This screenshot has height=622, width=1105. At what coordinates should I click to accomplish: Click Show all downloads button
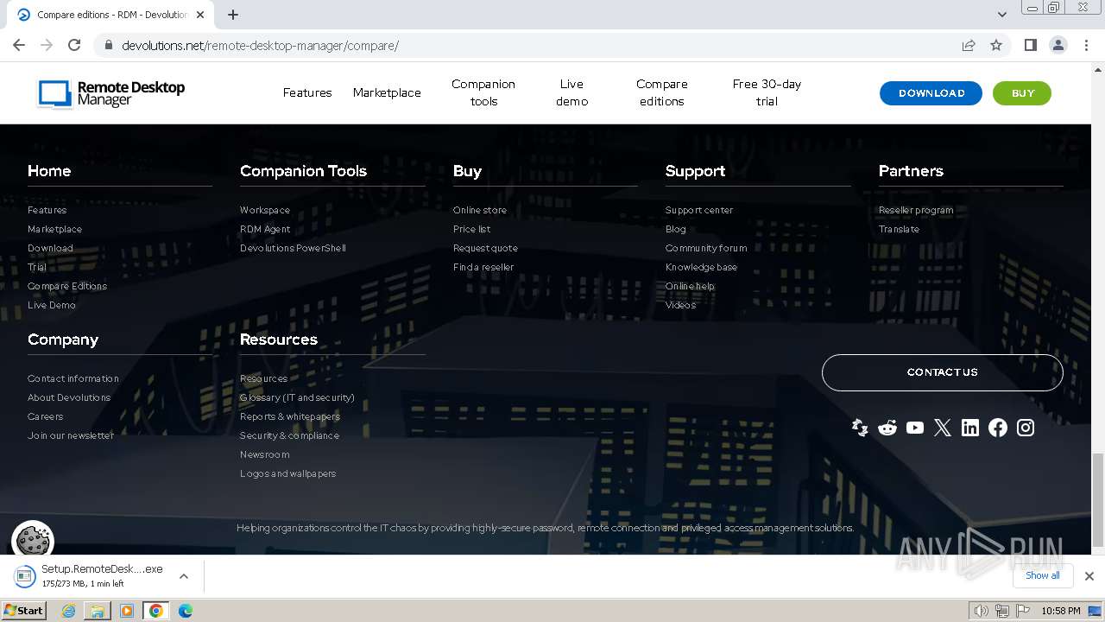[1043, 575]
